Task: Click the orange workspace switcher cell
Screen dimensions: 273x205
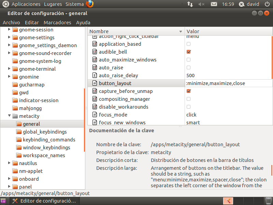Action: 228,201
